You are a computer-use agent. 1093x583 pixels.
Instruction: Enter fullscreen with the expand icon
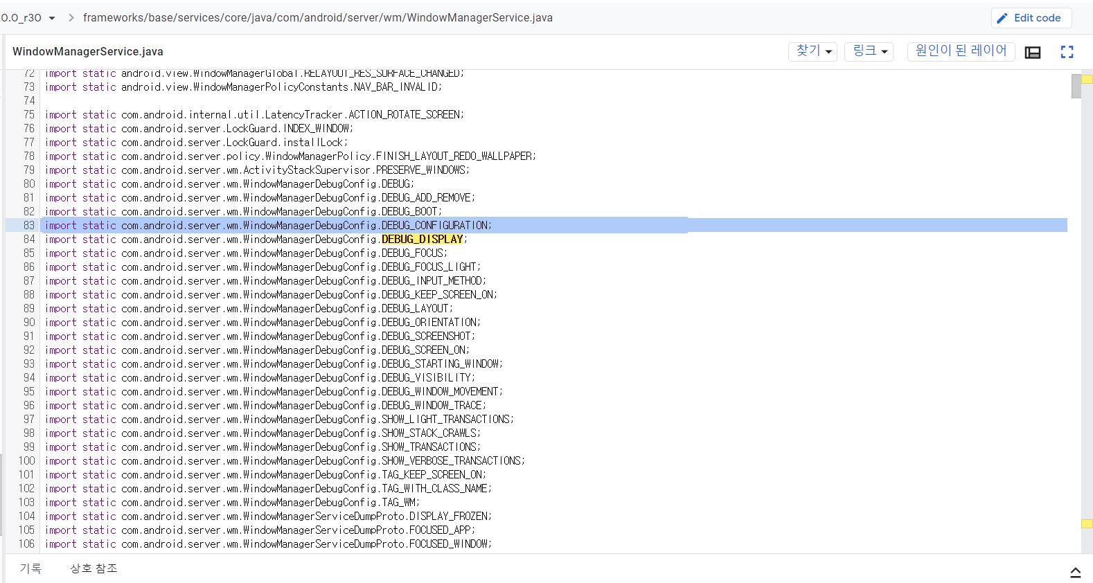point(1067,52)
